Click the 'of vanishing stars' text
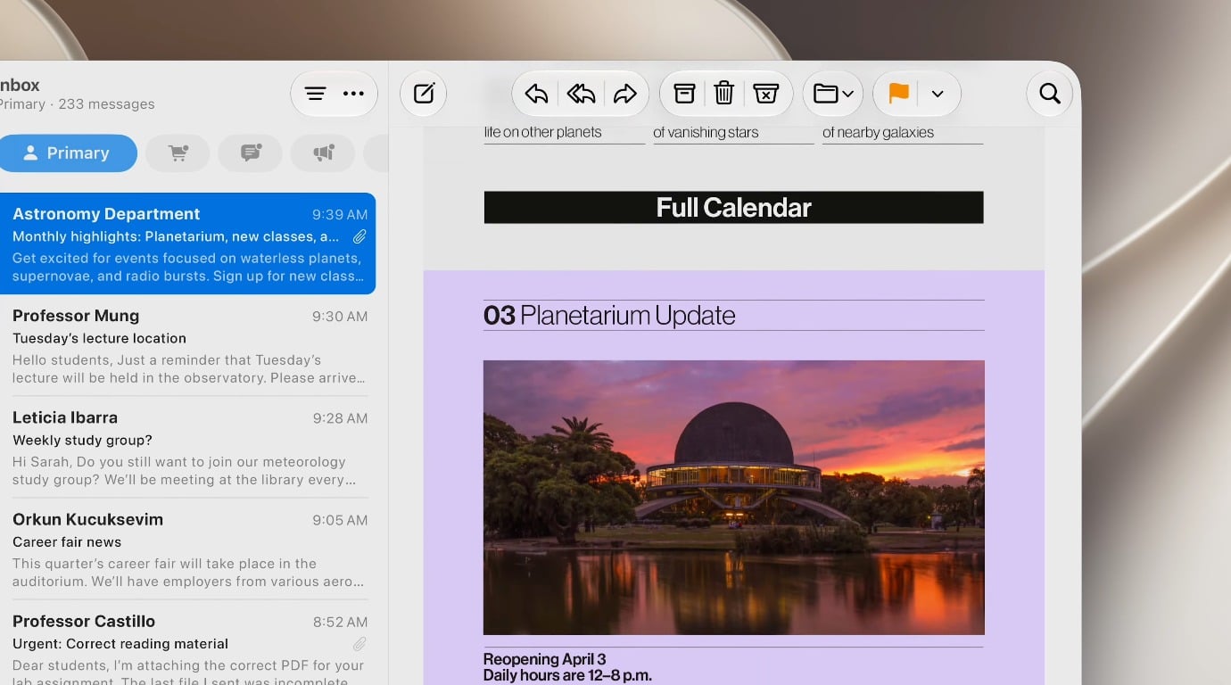Viewport: 1231px width, 685px height. click(706, 132)
